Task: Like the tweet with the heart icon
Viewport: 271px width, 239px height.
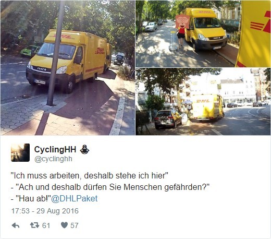Action: [64, 225]
